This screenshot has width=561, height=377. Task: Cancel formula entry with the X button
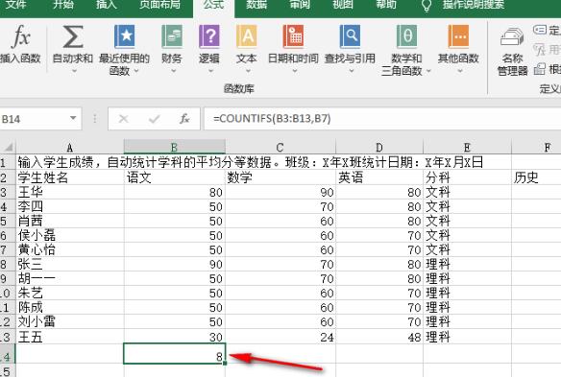click(x=123, y=119)
